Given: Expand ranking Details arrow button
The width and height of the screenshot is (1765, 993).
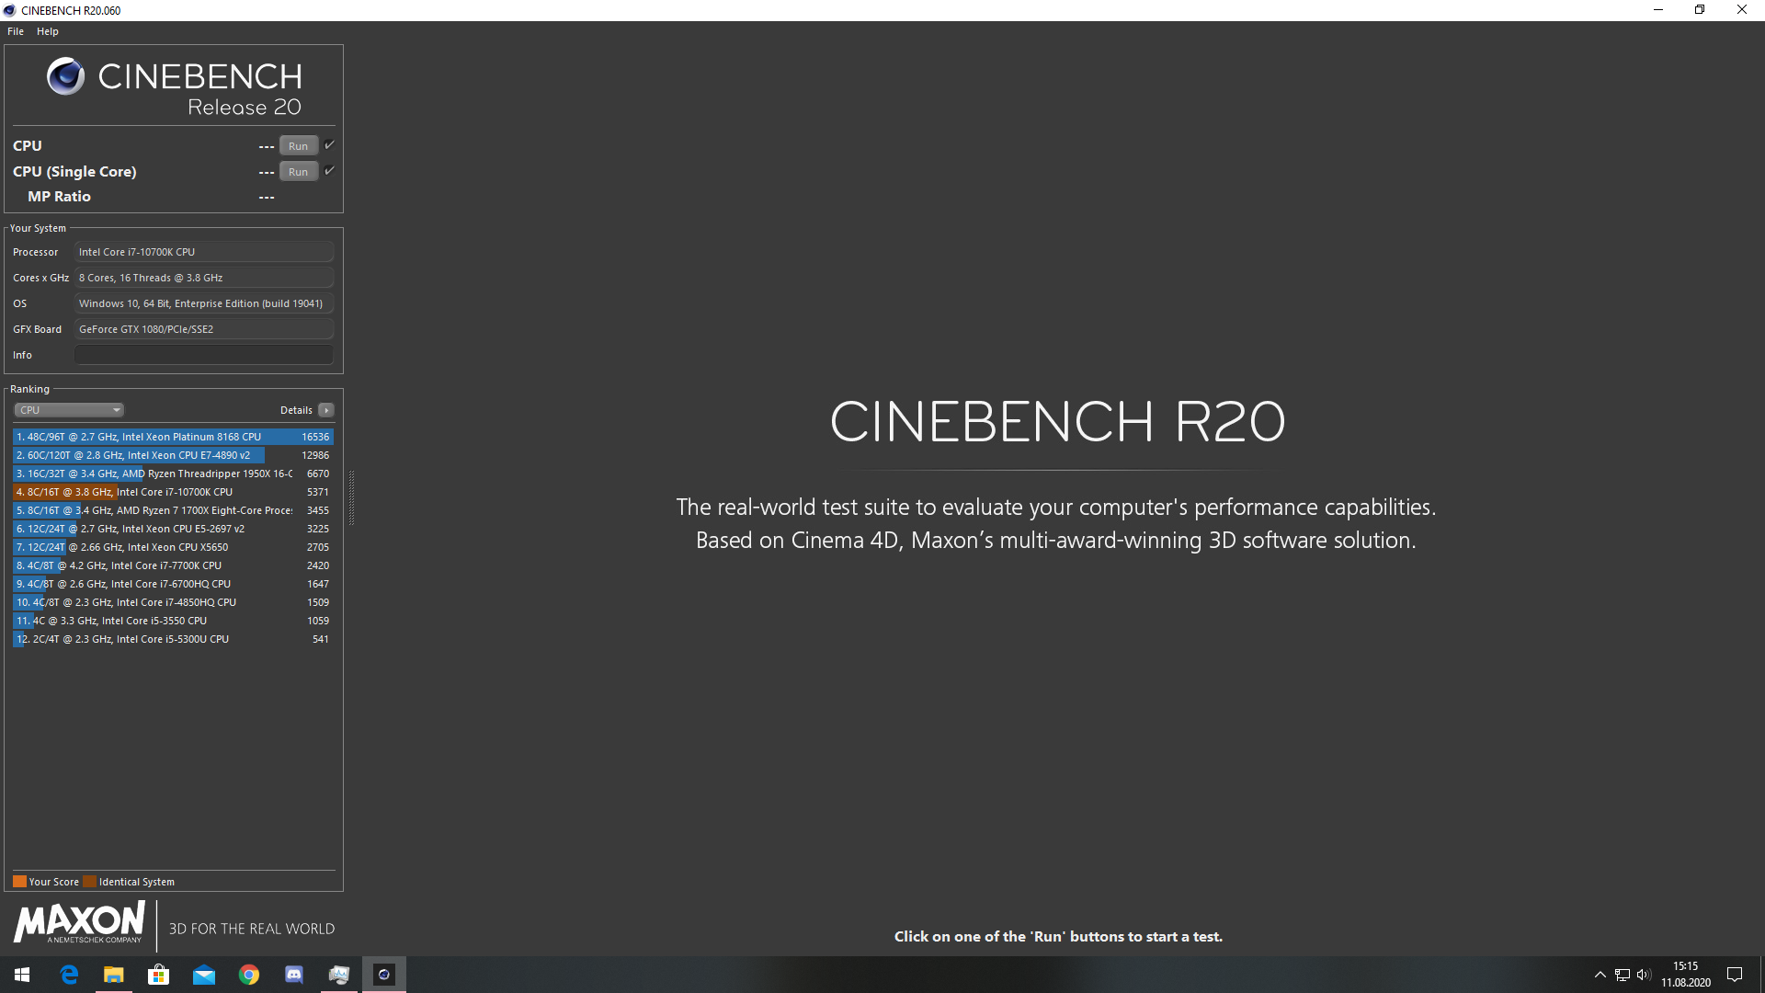Looking at the screenshot, I should click(326, 410).
